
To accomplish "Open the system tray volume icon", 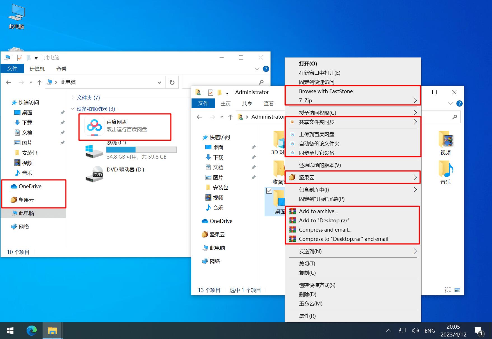I will point(415,331).
